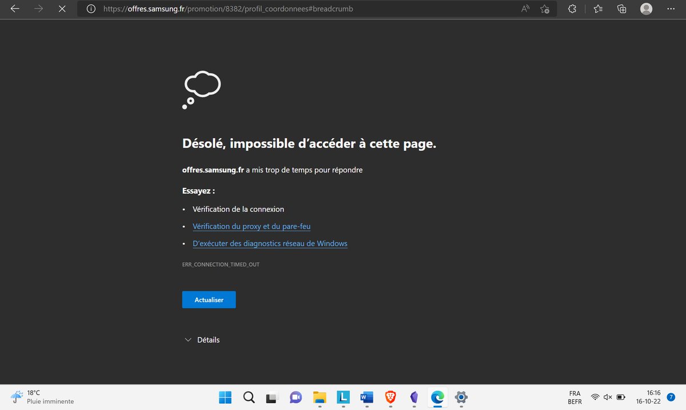686x410 pixels.
Task: Open Settings gear on taskbar
Action: 461,397
